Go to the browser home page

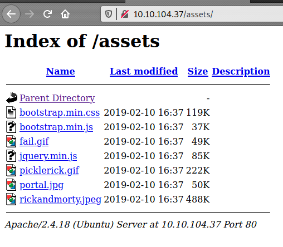[65, 14]
